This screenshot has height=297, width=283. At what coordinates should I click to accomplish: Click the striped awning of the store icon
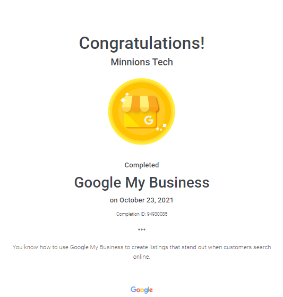point(140,104)
